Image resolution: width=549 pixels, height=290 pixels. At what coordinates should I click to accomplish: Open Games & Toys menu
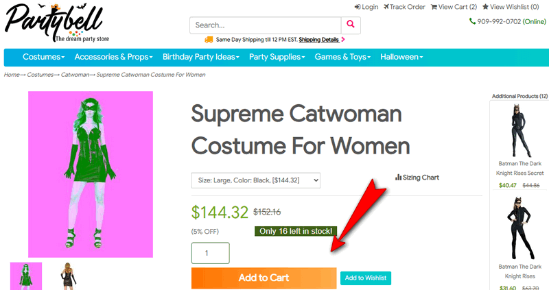(x=342, y=57)
